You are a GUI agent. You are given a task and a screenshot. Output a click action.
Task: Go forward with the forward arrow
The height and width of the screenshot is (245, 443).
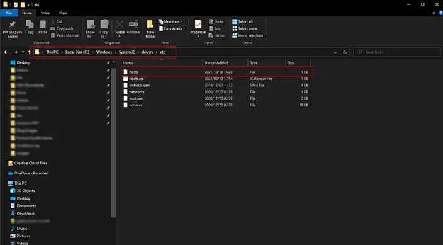(16, 52)
